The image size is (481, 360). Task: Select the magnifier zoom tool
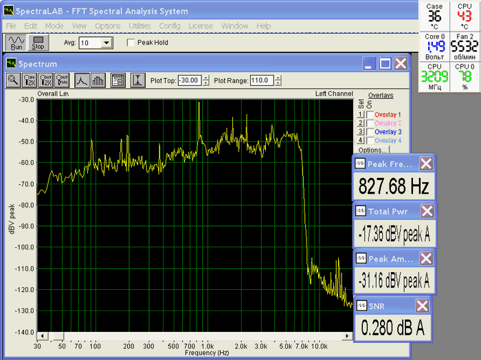pos(13,80)
